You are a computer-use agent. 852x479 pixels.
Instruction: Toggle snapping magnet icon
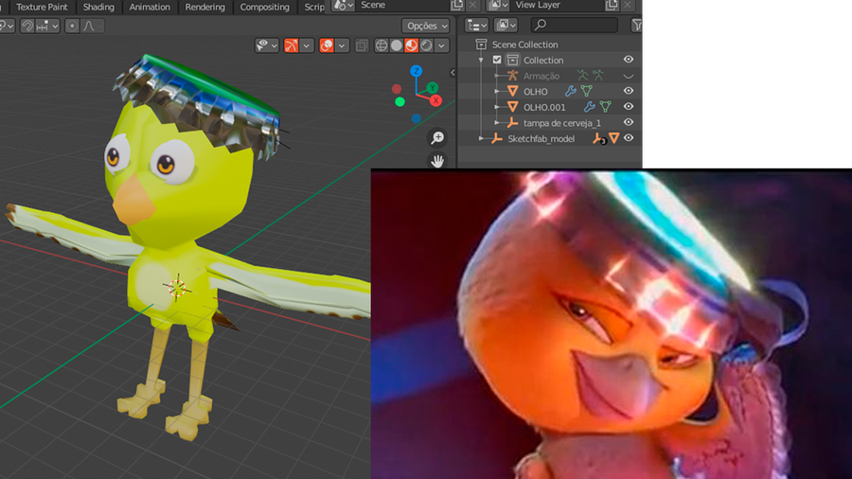(27, 26)
